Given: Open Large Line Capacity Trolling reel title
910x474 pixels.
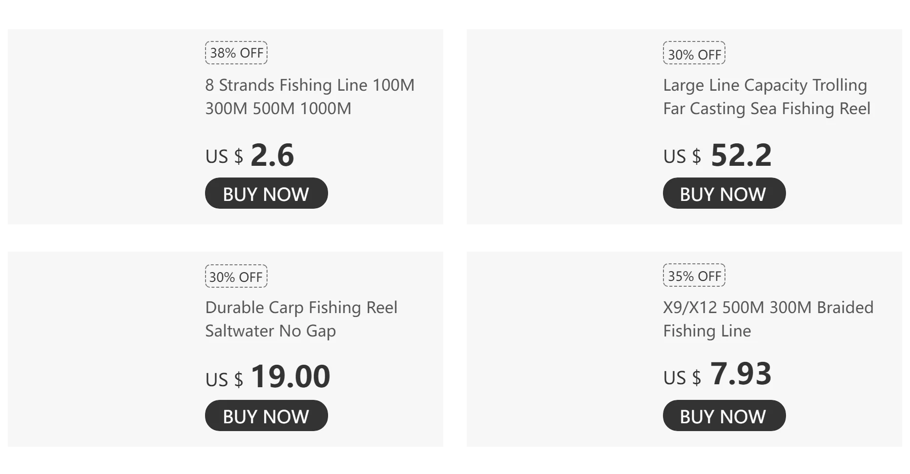Looking at the screenshot, I should pyautogui.click(x=766, y=97).
